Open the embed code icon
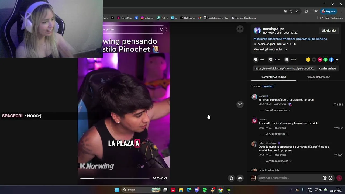The width and height of the screenshot is (345, 194). (x=314, y=60)
